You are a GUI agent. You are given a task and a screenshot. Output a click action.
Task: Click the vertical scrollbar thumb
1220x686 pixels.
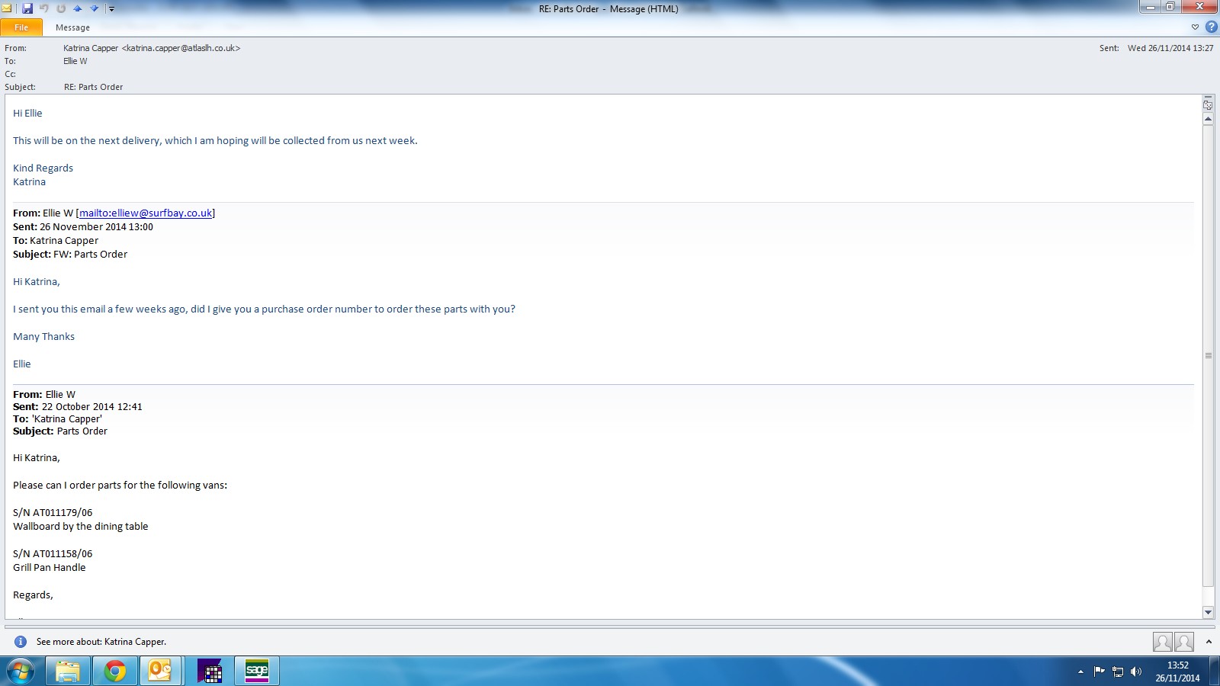[x=1208, y=356]
